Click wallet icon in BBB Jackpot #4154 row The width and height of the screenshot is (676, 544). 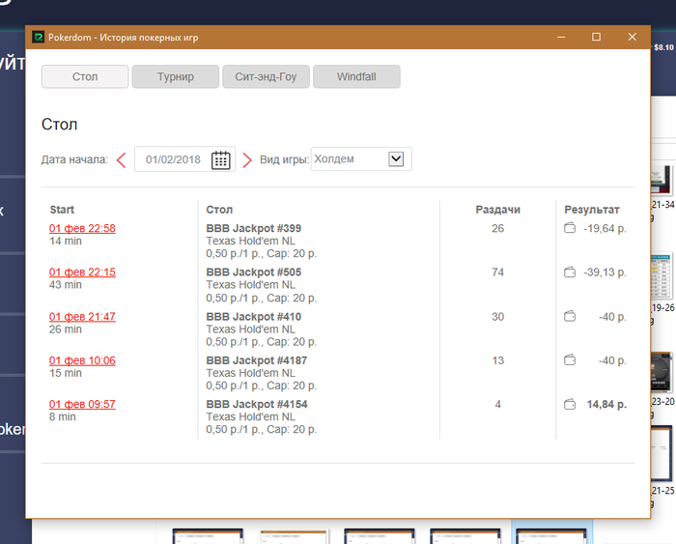click(x=570, y=404)
